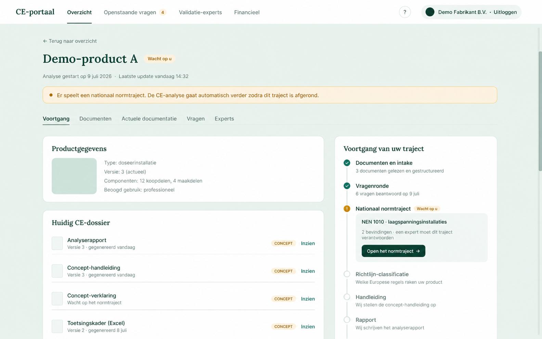Click the Demo Fabrikant B.V. avatar circle
Image resolution: width=542 pixels, height=339 pixels.
430,12
